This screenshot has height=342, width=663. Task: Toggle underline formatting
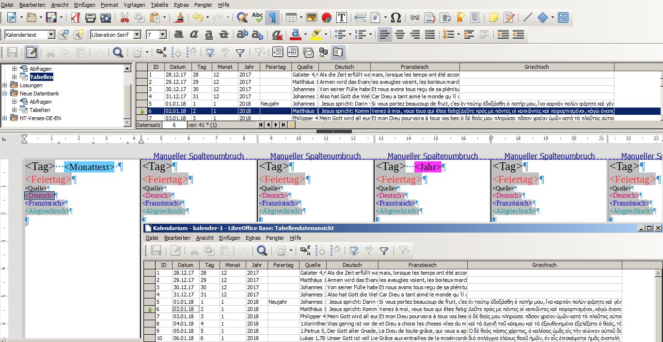(x=209, y=35)
